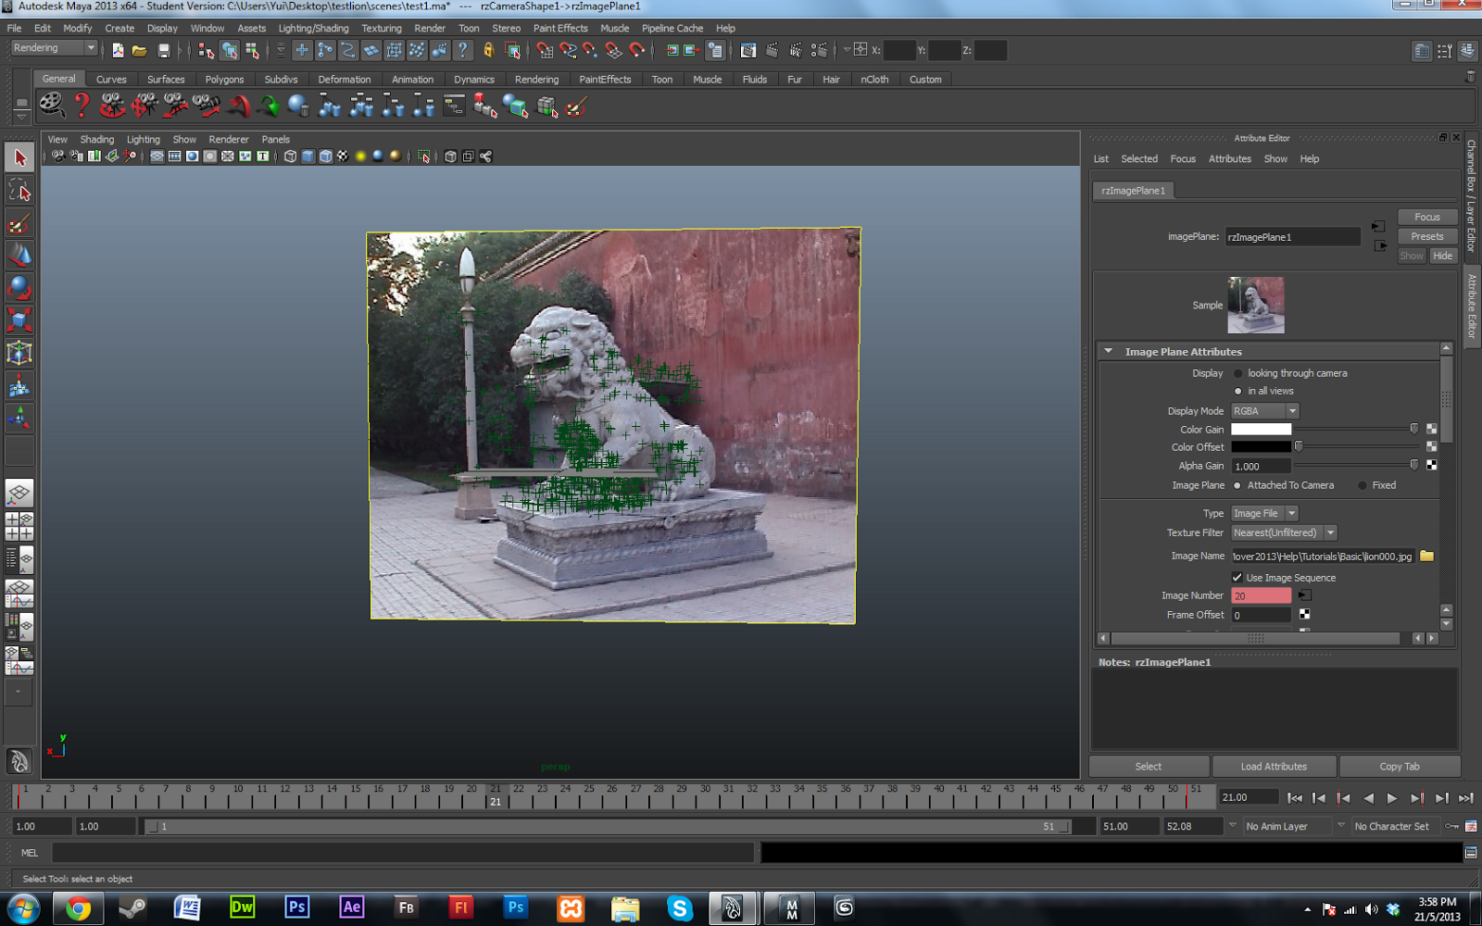
Task: Click the Load Attributes button
Action: click(x=1275, y=766)
